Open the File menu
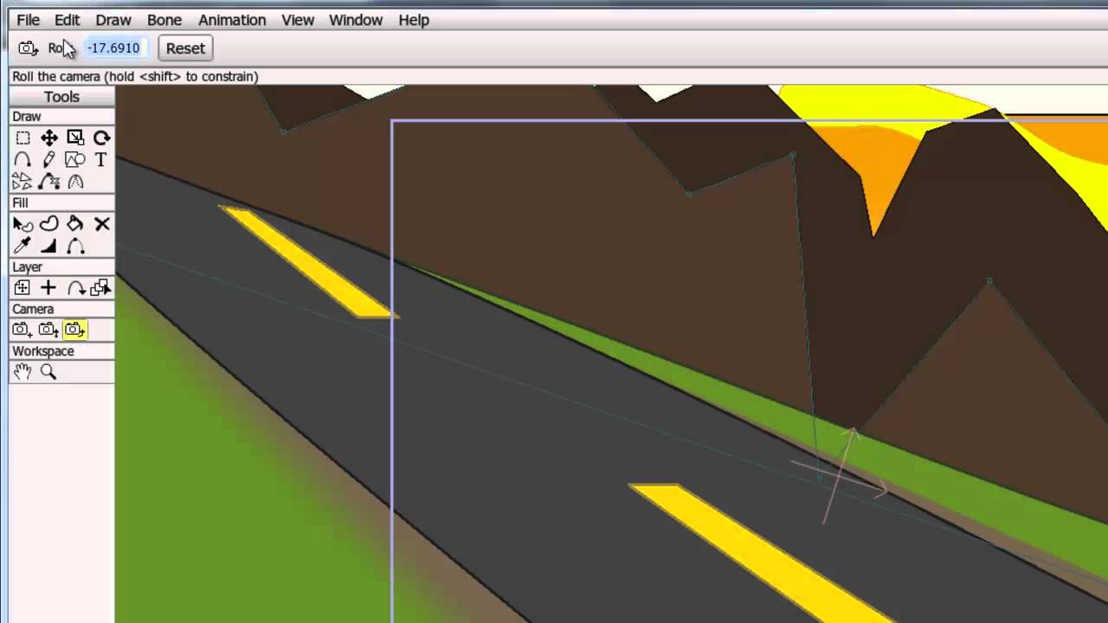The width and height of the screenshot is (1108, 623). [x=28, y=20]
